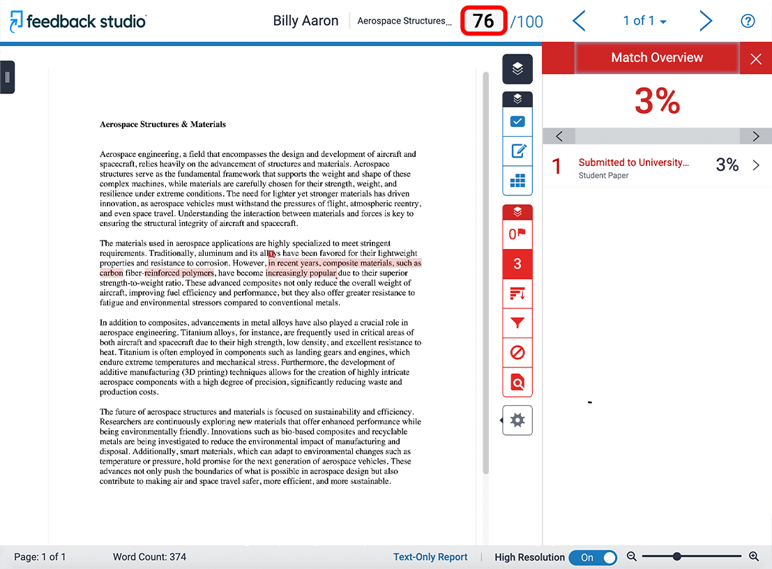Click the 'Word Count: 374' status text
The image size is (772, 569).
point(150,556)
